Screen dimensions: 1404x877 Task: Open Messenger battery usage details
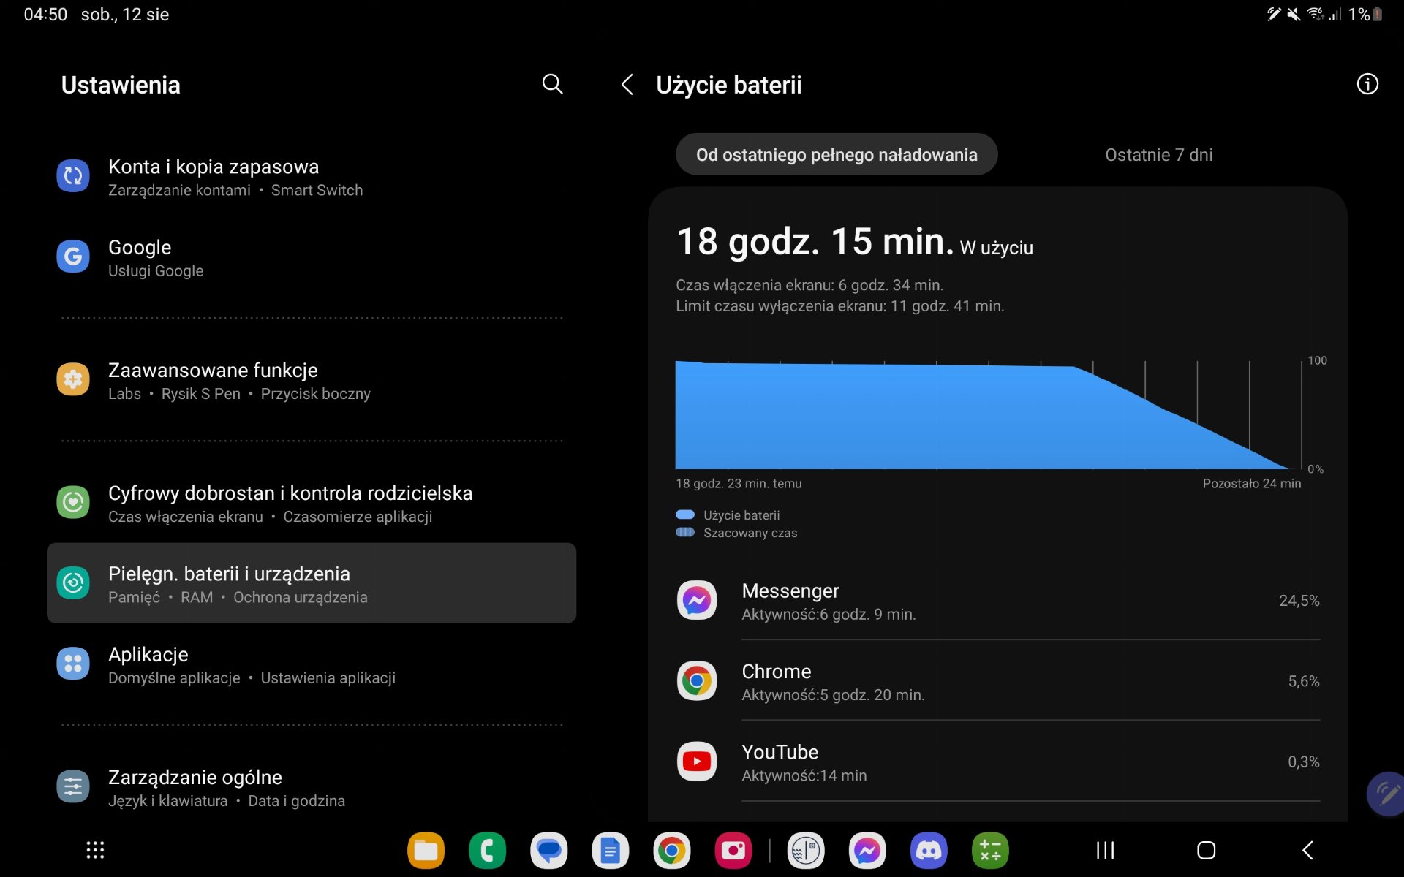998,601
